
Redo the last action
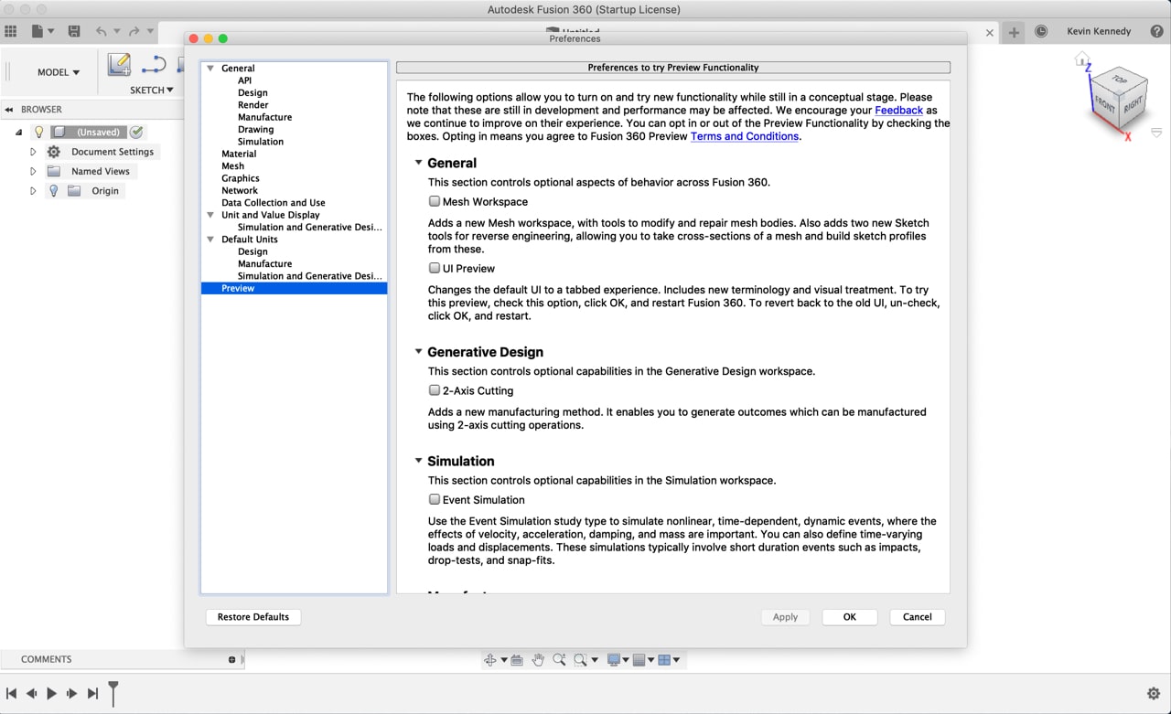134,31
